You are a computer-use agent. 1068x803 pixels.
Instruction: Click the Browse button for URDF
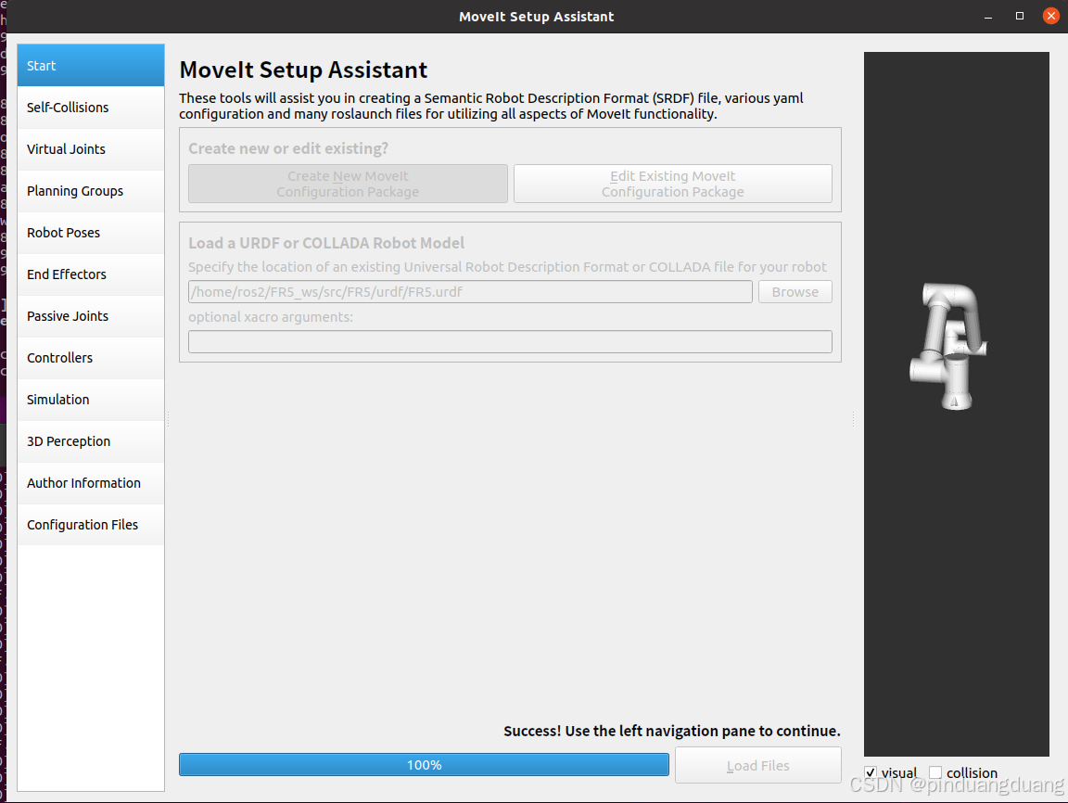(795, 291)
